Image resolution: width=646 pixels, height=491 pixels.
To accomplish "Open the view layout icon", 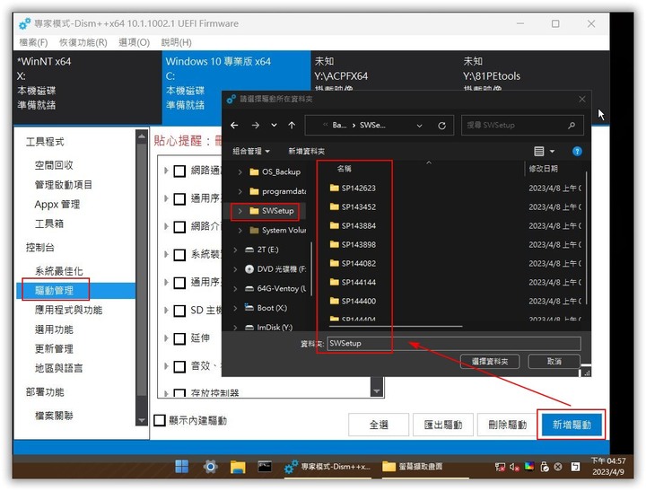I will point(539,152).
